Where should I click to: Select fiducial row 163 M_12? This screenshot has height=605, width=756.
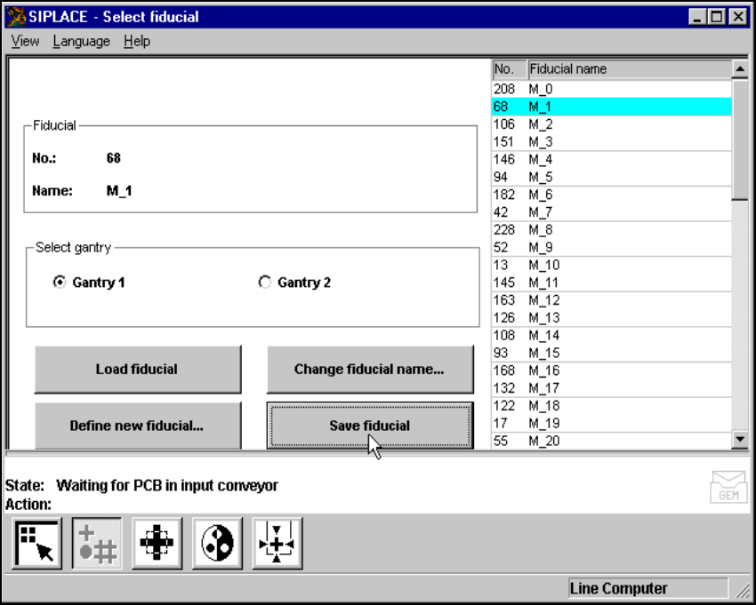click(x=611, y=300)
